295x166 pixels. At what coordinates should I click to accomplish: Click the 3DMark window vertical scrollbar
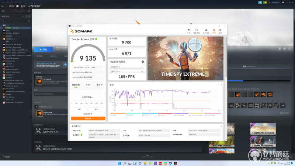tap(226, 56)
